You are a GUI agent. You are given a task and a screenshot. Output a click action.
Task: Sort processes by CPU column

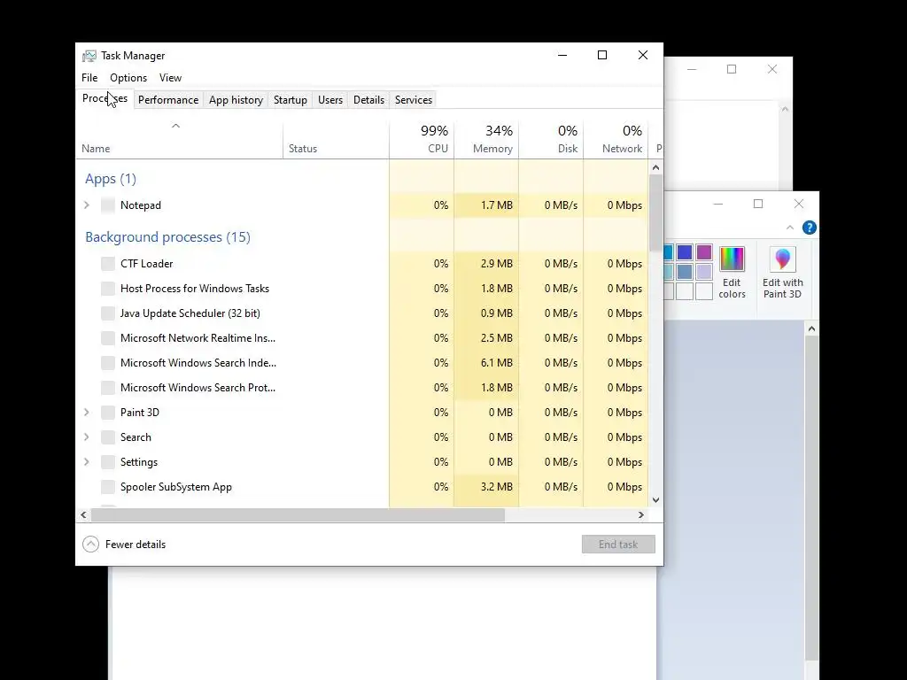422,140
